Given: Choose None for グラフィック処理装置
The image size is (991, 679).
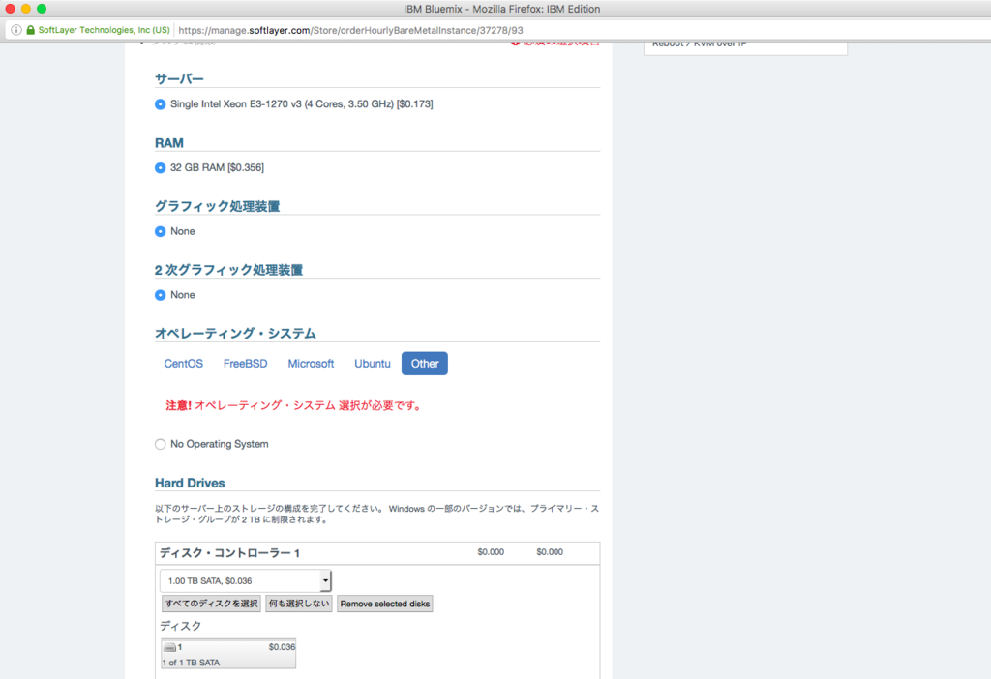Looking at the screenshot, I should pyautogui.click(x=159, y=231).
